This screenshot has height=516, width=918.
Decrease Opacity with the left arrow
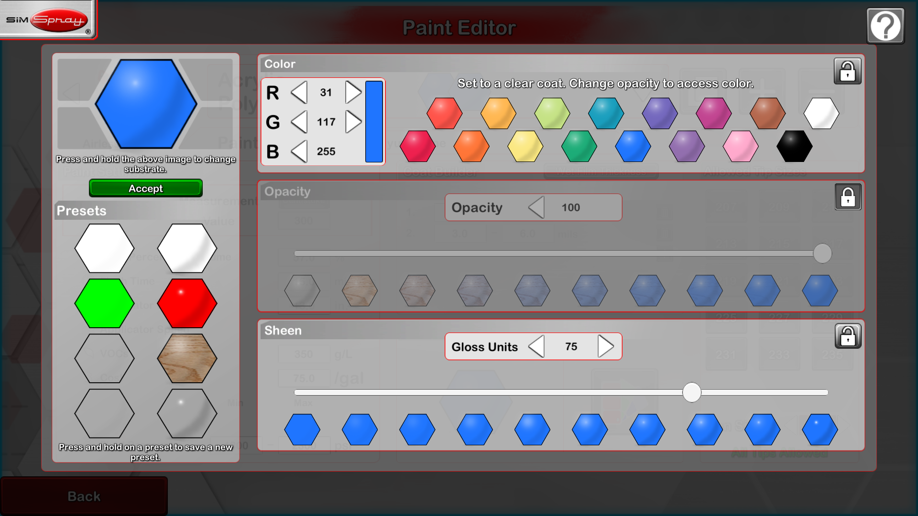tap(536, 207)
